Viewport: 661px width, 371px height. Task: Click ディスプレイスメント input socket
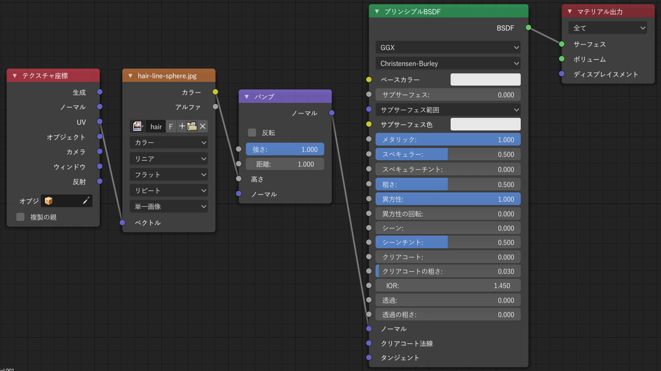pos(562,74)
